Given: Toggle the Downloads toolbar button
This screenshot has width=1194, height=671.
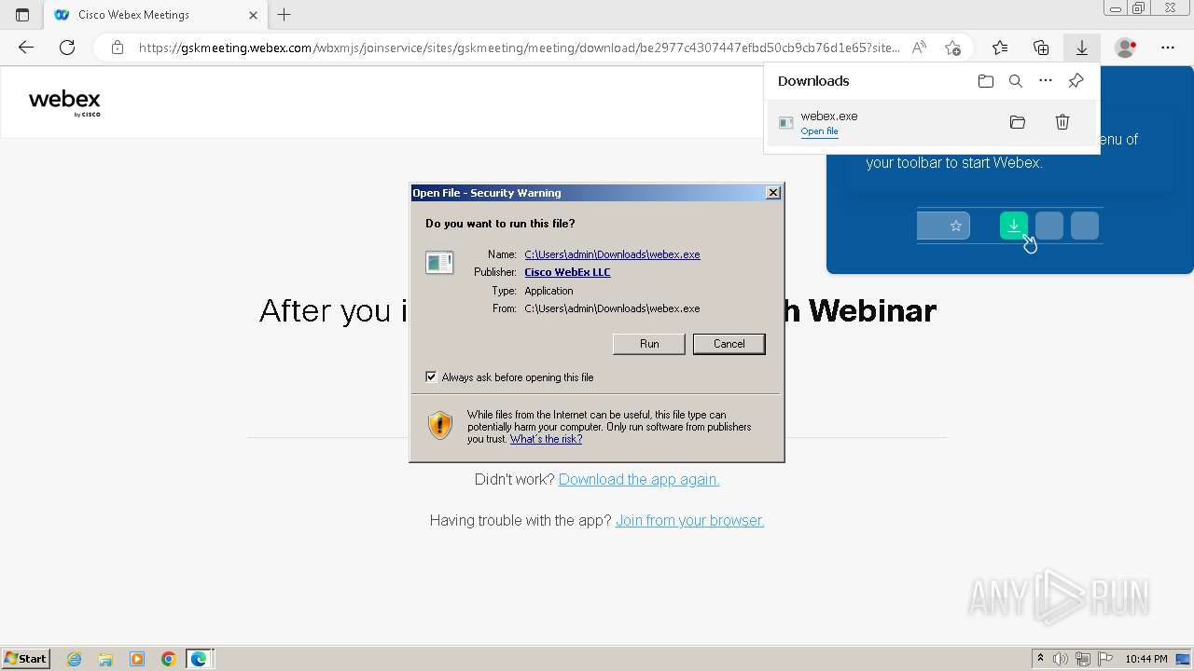Looking at the screenshot, I should [x=1082, y=48].
